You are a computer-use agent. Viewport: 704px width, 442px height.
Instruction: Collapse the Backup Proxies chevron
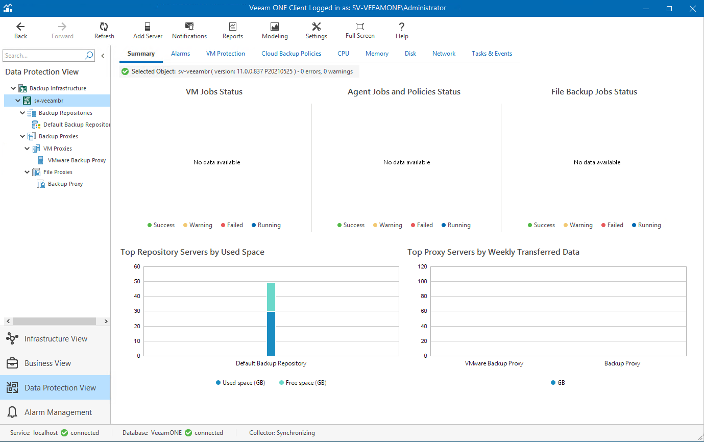coord(22,136)
